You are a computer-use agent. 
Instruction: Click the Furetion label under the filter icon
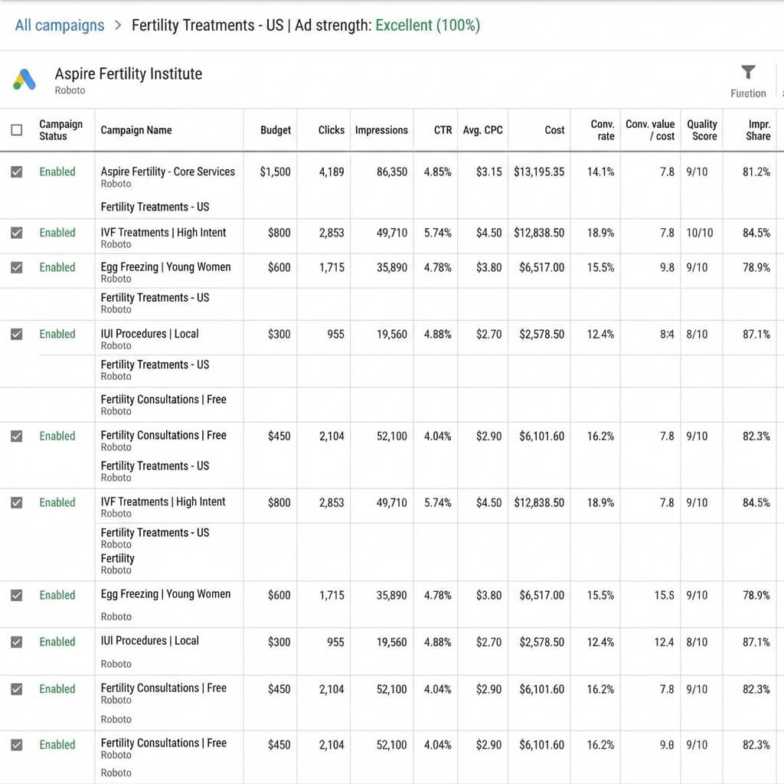748,93
